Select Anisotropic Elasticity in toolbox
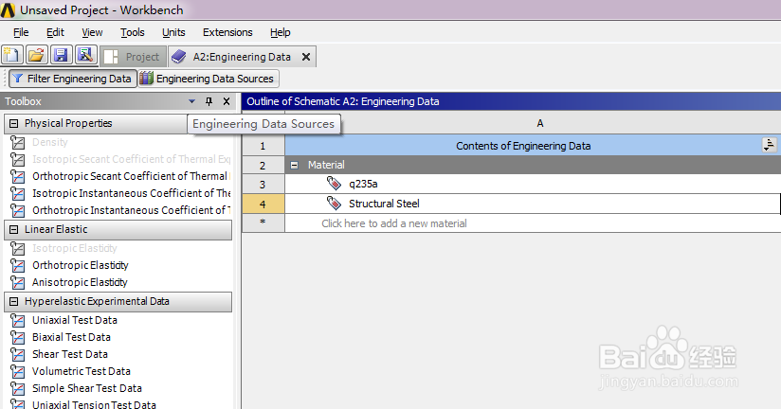This screenshot has height=409, width=781. click(80, 282)
